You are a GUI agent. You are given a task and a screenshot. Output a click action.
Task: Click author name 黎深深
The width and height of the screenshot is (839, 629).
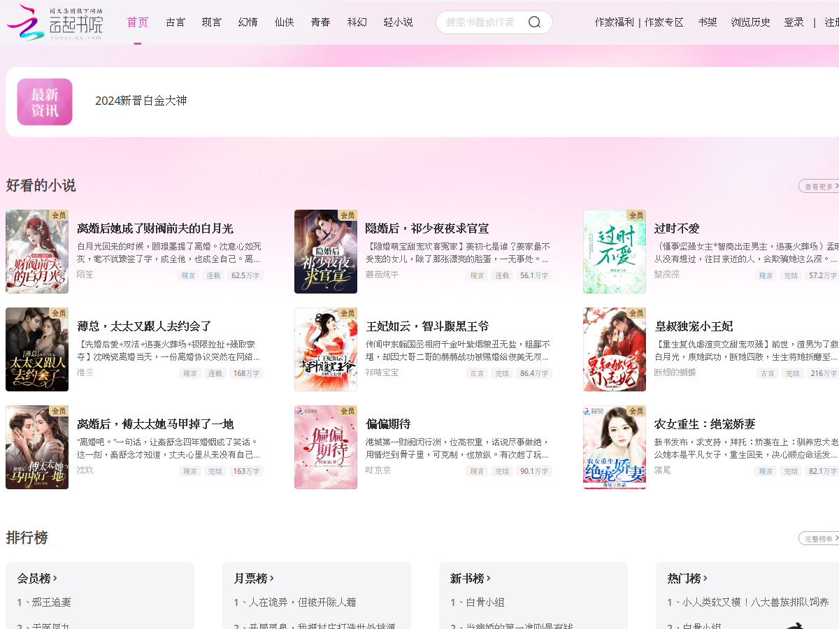click(x=667, y=275)
